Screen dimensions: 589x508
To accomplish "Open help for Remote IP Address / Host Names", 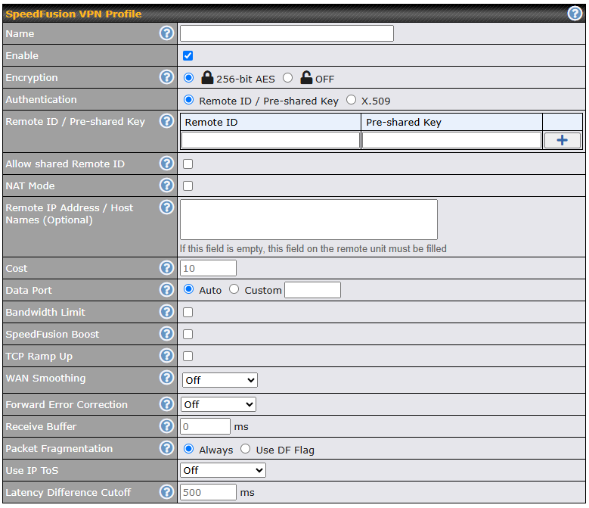I will coord(166,207).
